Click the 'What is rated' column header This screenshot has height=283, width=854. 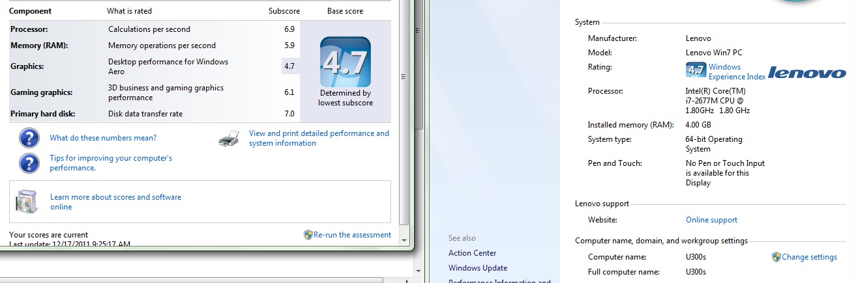pyautogui.click(x=130, y=11)
